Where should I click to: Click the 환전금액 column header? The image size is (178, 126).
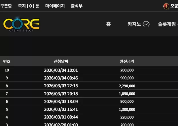tap(127, 61)
